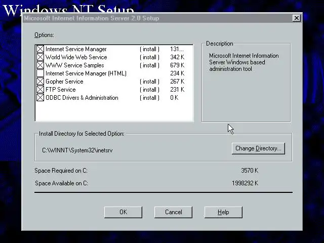The width and height of the screenshot is (324, 243).
Task: Select the WWW Service Samples label
Action: click(74, 65)
